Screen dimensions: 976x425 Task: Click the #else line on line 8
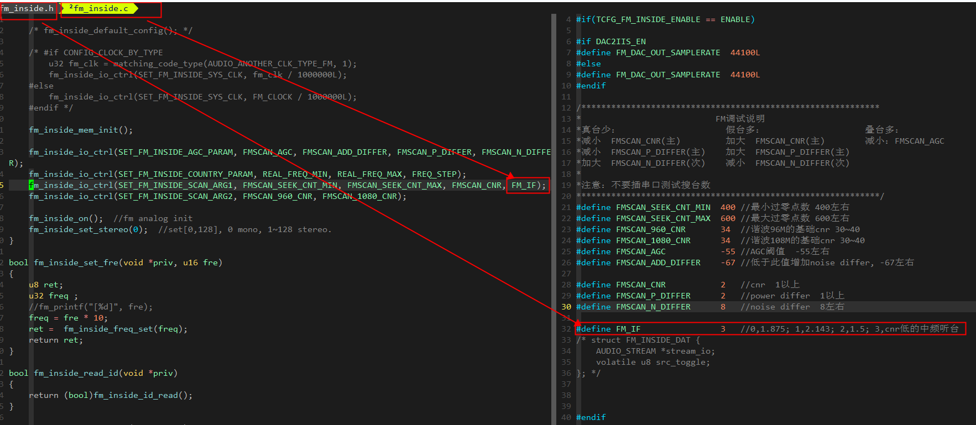click(x=588, y=64)
